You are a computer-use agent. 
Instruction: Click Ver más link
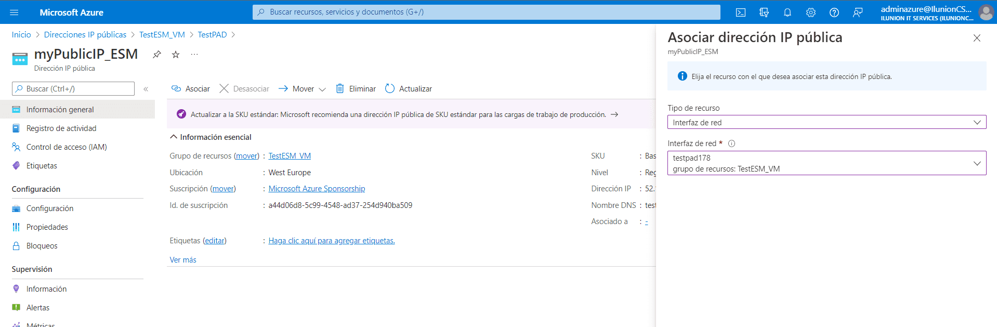pos(183,260)
